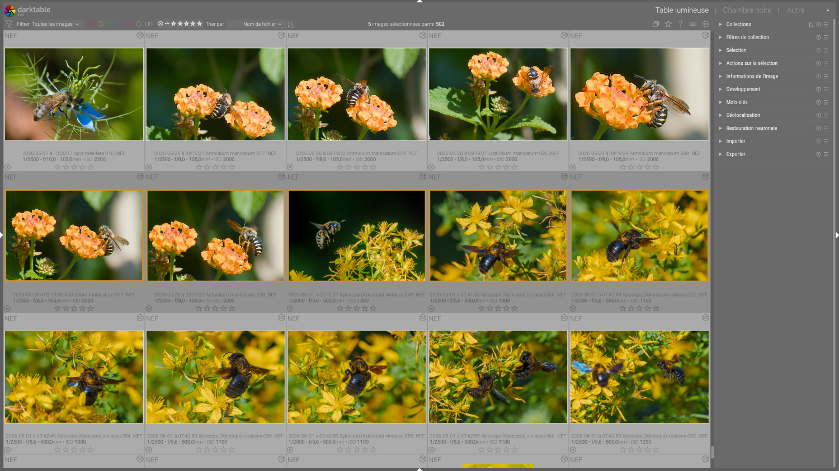Open the view switcher dropdown arrow after Autre
839x471 pixels.
point(828,10)
